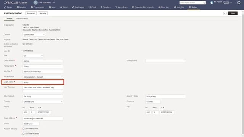
Task: Open the Packages menu
Action: 78,7
